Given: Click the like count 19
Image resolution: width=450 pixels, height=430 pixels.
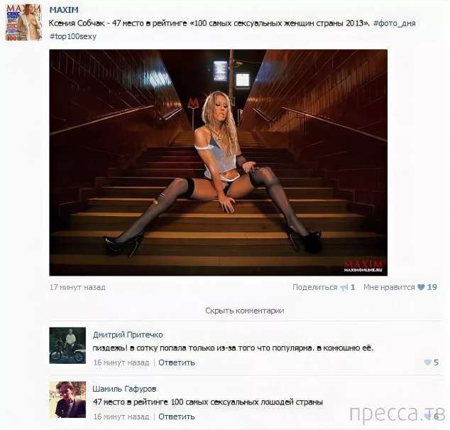Looking at the screenshot, I should coord(432,287).
